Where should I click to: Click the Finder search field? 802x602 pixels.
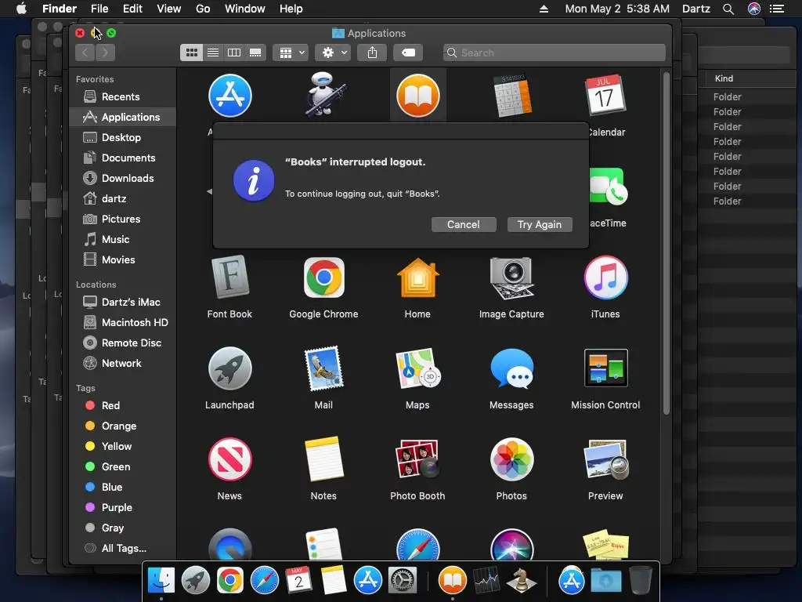tap(555, 53)
